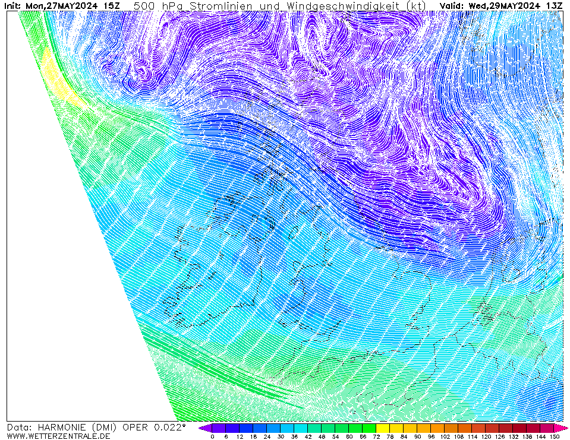The width and height of the screenshot is (570, 440).
Task: Click the legend value label '102'
Action: coord(445,436)
